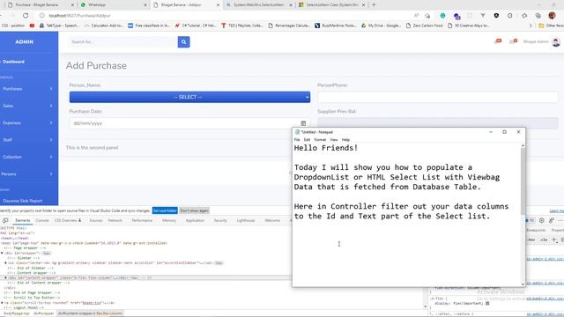
Task: Open the calendar picker in the Purchase Date field
Action: tap(303, 123)
